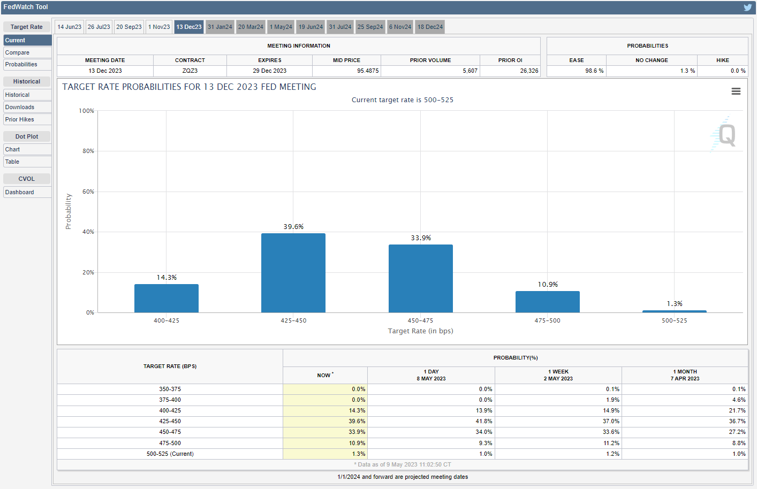The image size is (757, 489).
Task: Click the 500-525 (Current) table row label
Action: pos(170,454)
